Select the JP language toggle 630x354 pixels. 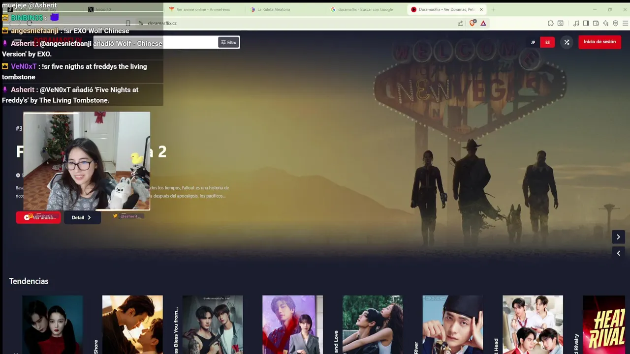533,42
